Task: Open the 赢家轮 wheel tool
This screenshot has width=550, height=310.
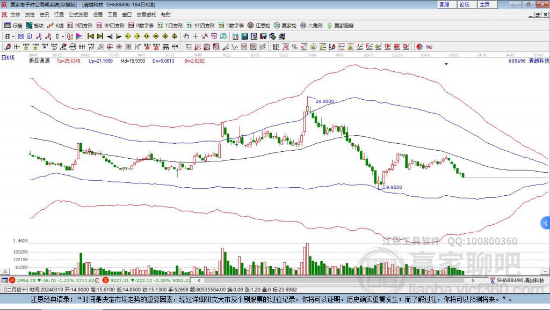Action: point(285,26)
